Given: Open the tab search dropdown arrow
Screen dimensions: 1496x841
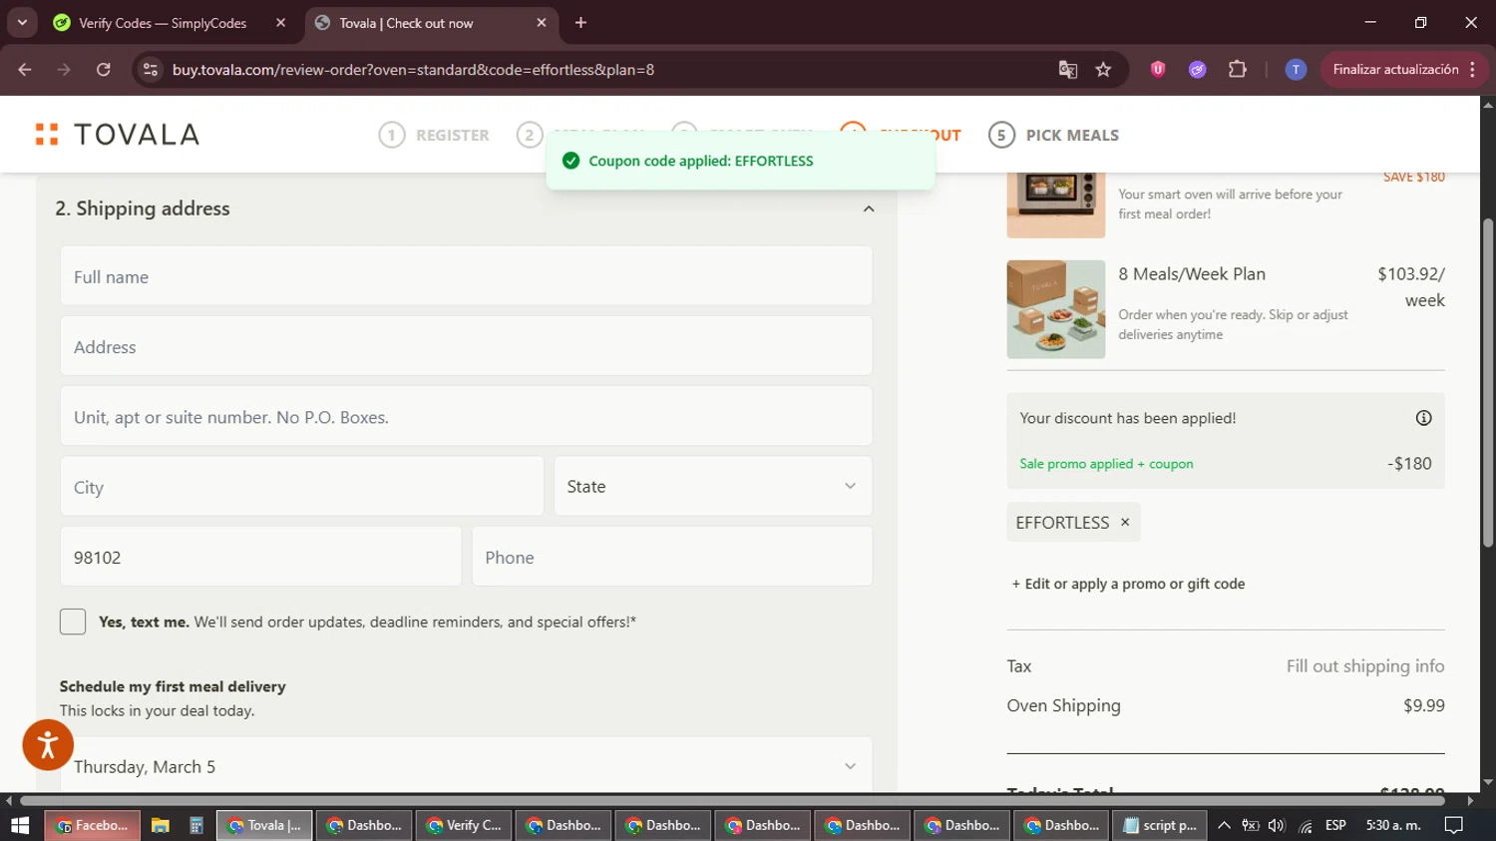Looking at the screenshot, I should [x=22, y=23].
